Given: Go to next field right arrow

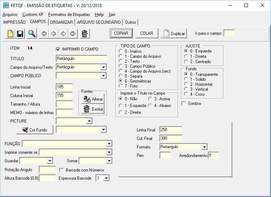Looking at the screenshot, I should pos(63,34).
